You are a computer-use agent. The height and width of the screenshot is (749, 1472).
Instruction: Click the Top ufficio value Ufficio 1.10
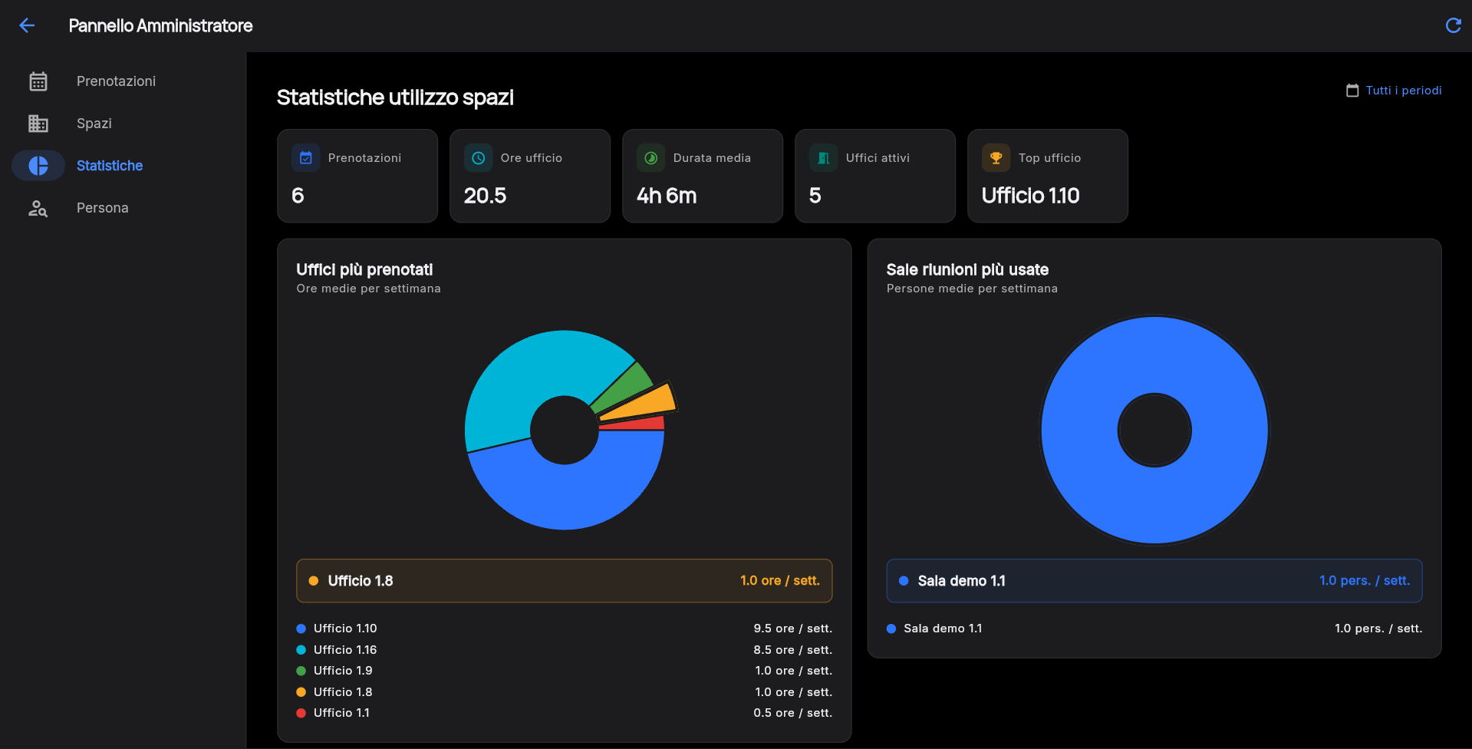click(1030, 196)
